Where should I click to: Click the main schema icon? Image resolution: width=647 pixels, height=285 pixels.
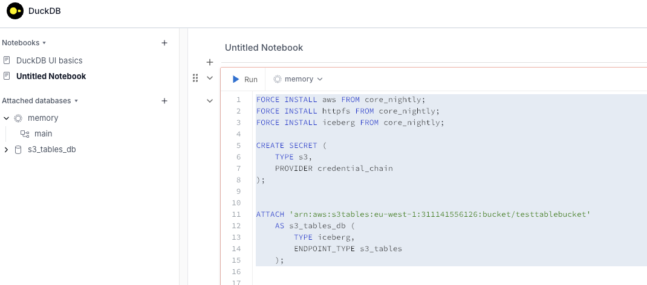[25, 133]
